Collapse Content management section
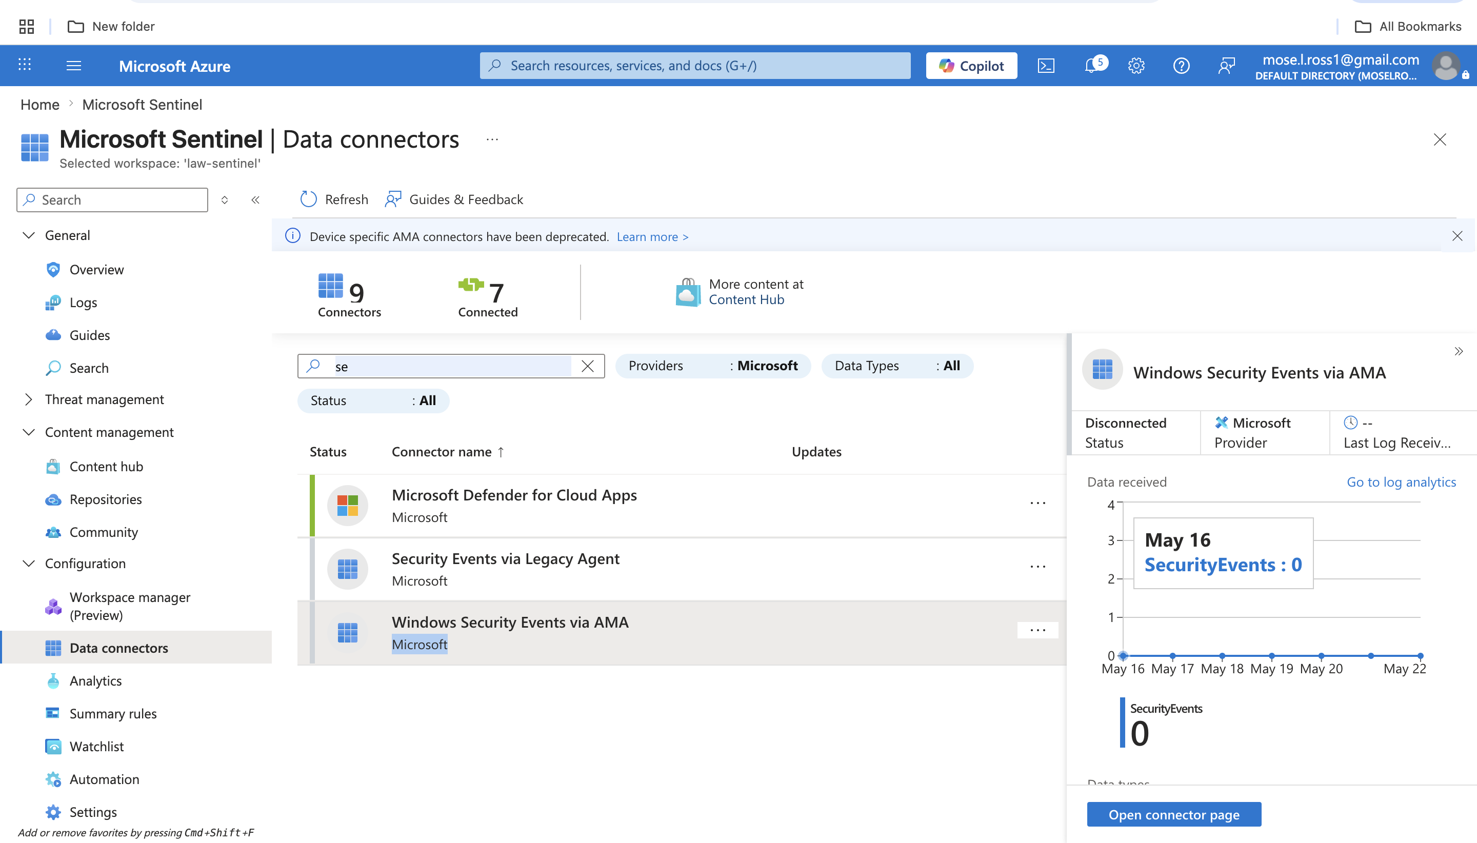 click(x=28, y=432)
